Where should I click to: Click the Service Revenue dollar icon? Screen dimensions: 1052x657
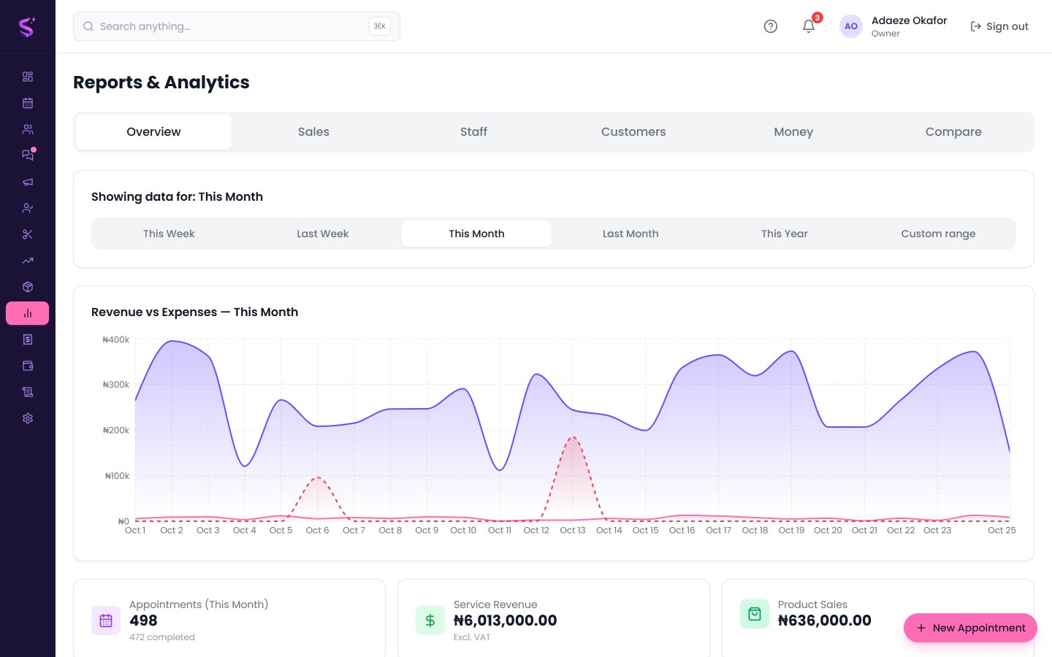click(x=430, y=620)
